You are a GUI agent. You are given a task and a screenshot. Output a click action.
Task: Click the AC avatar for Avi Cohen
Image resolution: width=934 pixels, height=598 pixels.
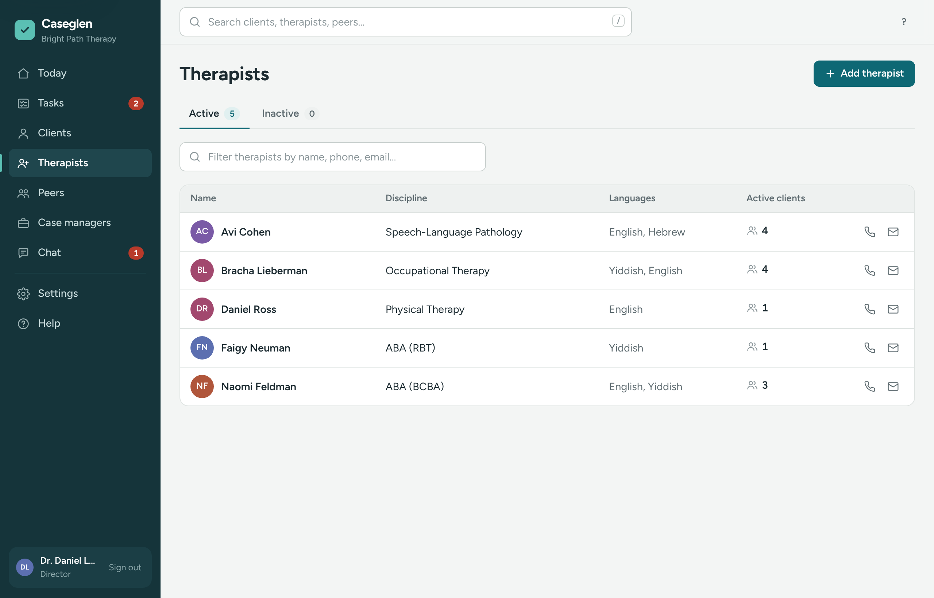pyautogui.click(x=202, y=232)
